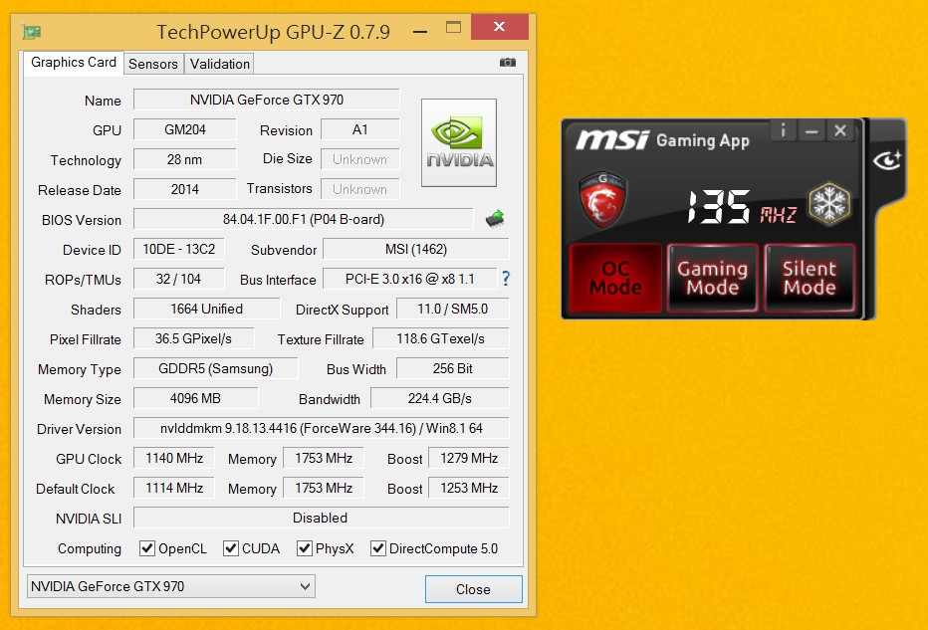Click the Technology value 28 nm
This screenshot has width=928, height=630.
pyautogui.click(x=184, y=159)
